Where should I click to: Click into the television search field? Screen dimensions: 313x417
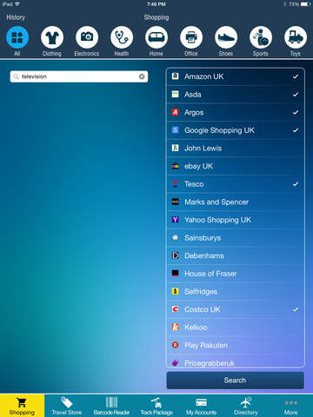[79, 76]
